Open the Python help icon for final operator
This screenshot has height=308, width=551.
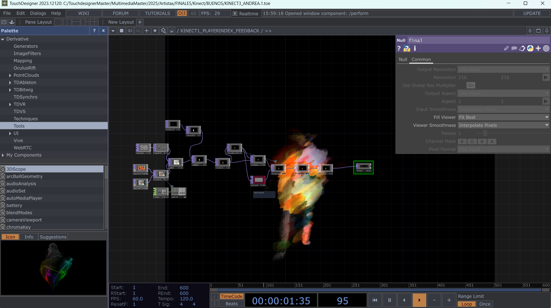tap(407, 48)
